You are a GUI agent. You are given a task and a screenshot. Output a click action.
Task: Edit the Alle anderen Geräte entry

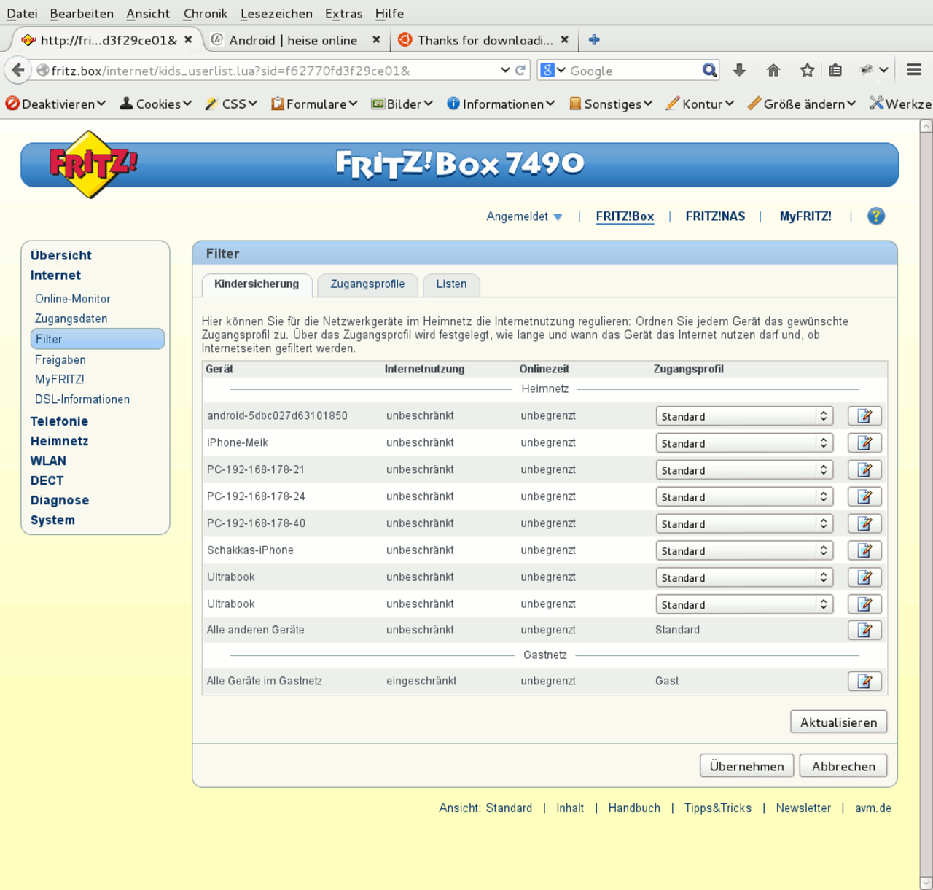coord(864,631)
